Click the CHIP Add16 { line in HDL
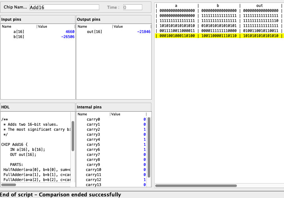This screenshot has width=284, height=198. pyautogui.click(x=14, y=145)
